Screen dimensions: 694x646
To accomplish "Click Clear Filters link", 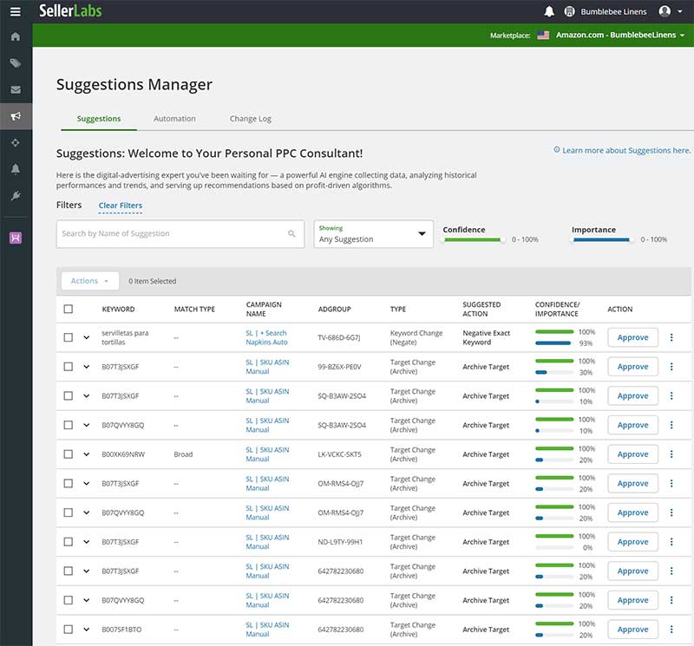I will tap(121, 206).
